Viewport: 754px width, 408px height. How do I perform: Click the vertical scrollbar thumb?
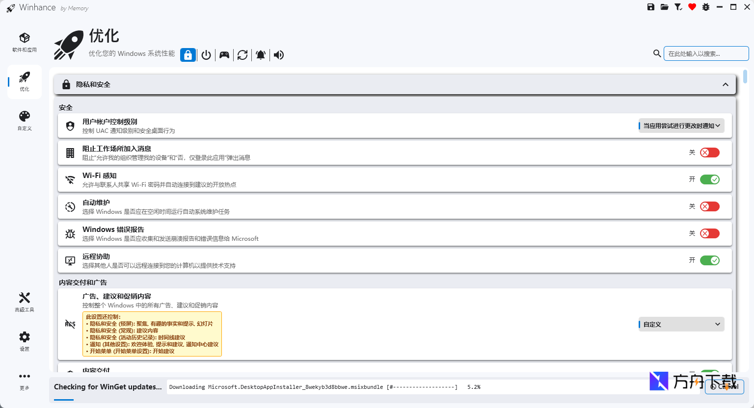[745, 77]
